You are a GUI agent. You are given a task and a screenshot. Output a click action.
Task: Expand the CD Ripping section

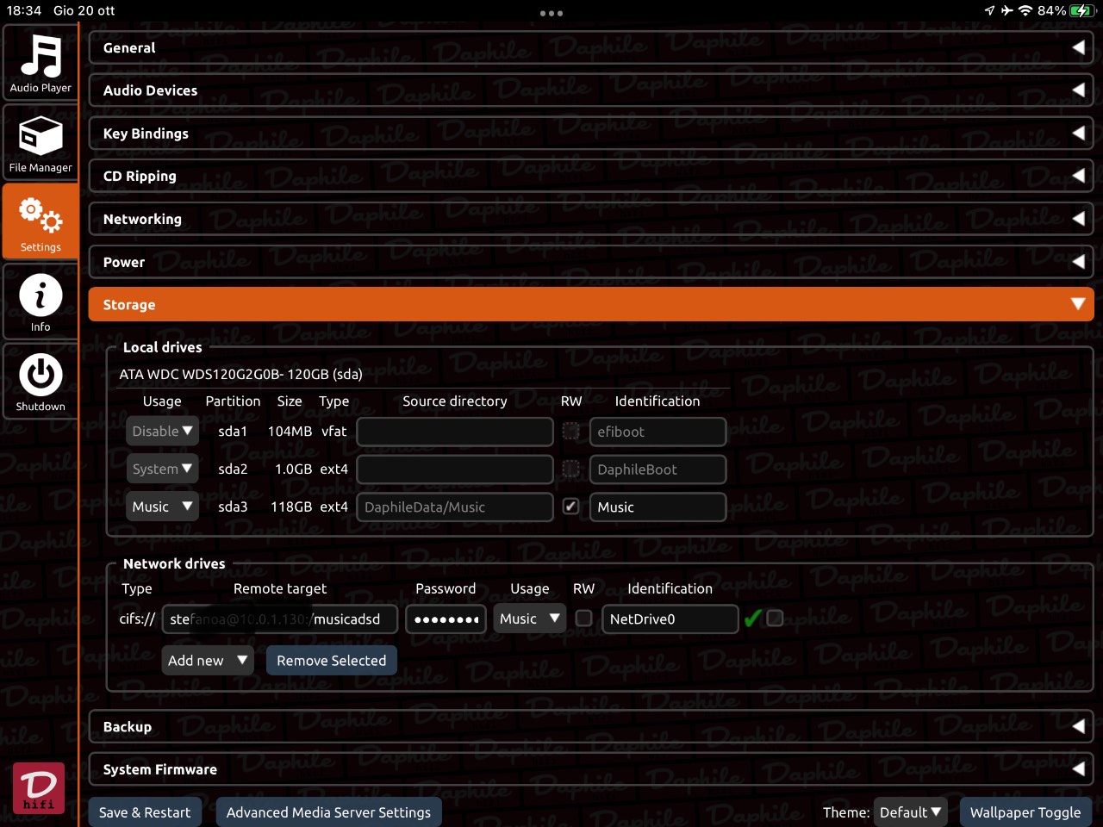pyautogui.click(x=591, y=176)
